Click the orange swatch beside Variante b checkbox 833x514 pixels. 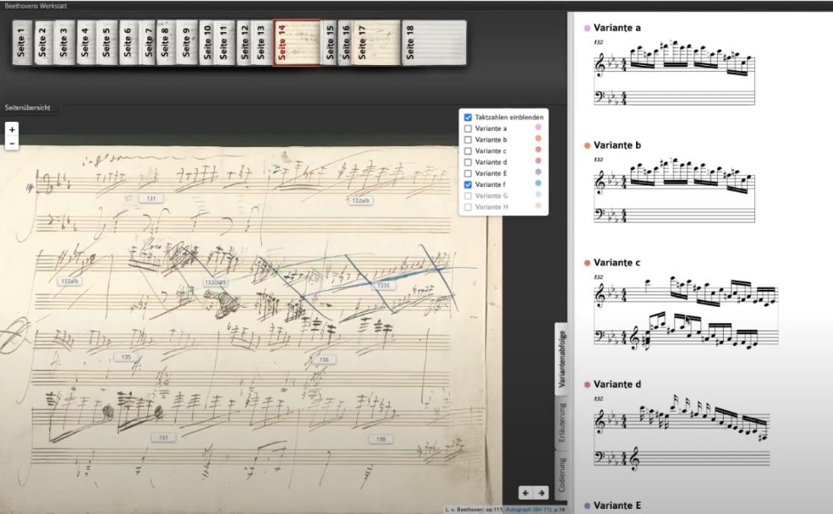click(538, 139)
